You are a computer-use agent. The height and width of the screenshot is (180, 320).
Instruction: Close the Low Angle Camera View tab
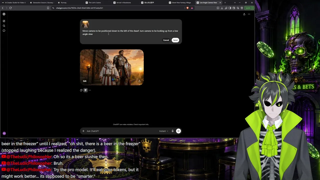point(220,2)
